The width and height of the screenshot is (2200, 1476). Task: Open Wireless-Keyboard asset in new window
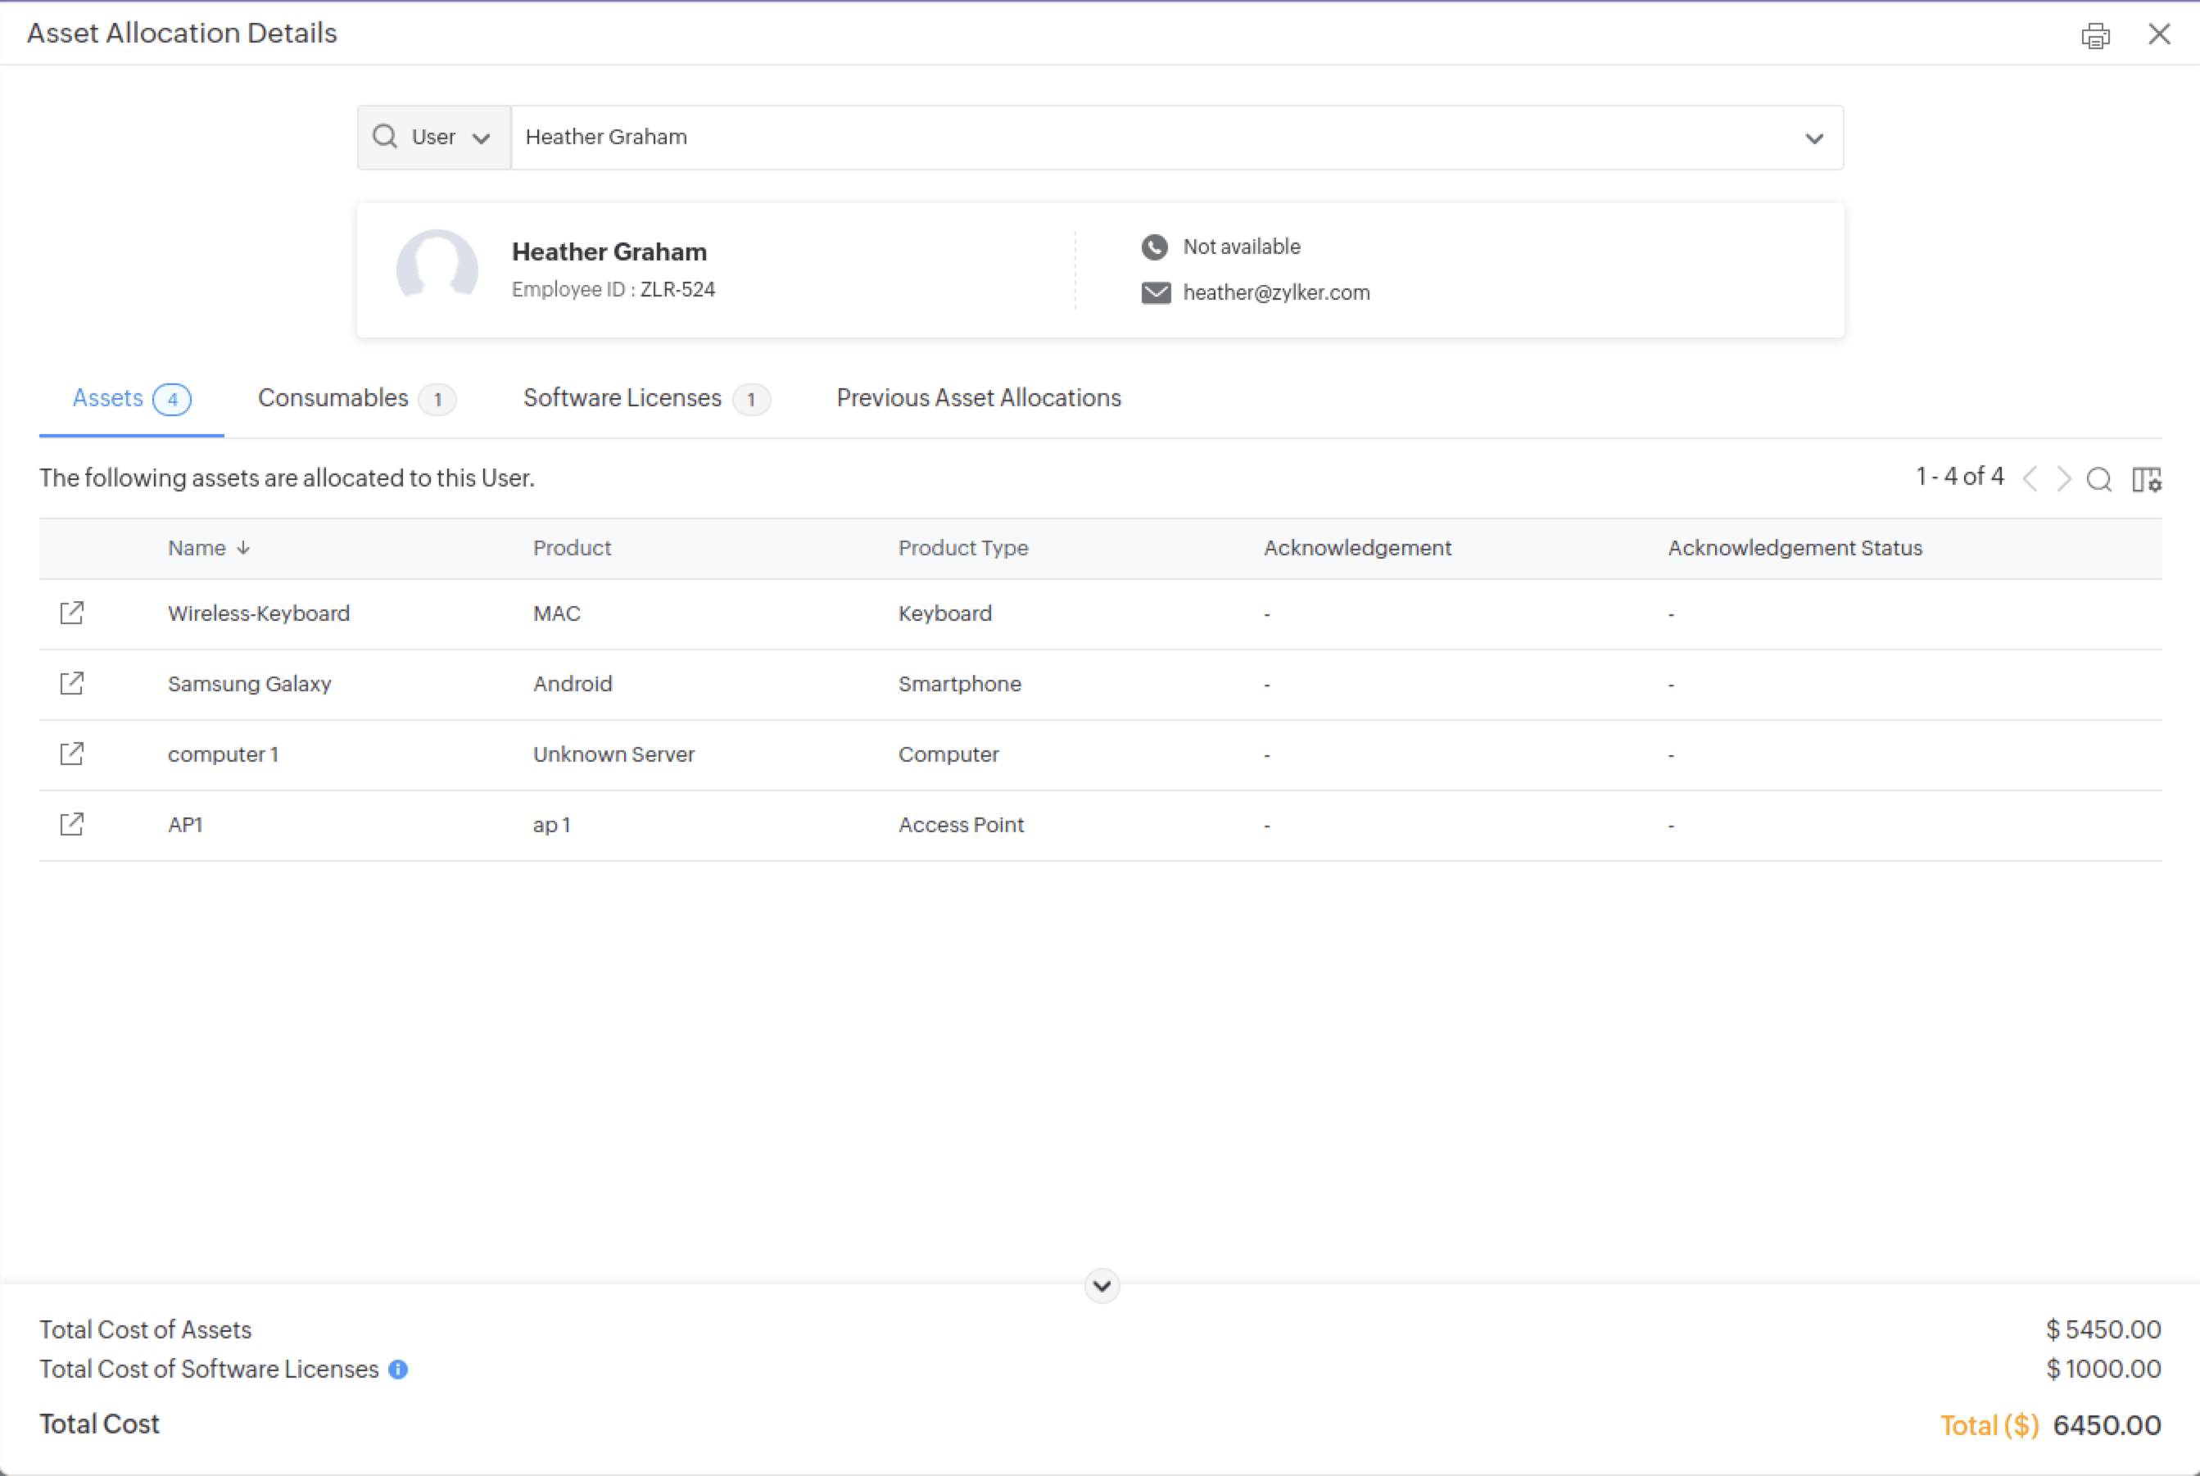click(x=71, y=613)
